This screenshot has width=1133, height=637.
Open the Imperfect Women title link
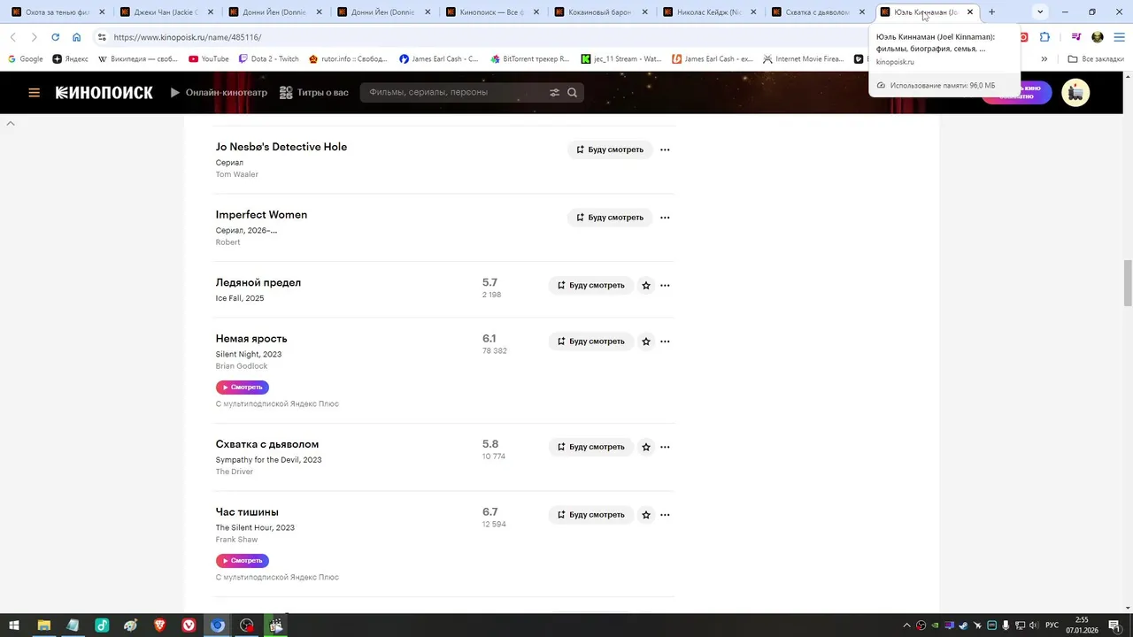pyautogui.click(x=261, y=215)
